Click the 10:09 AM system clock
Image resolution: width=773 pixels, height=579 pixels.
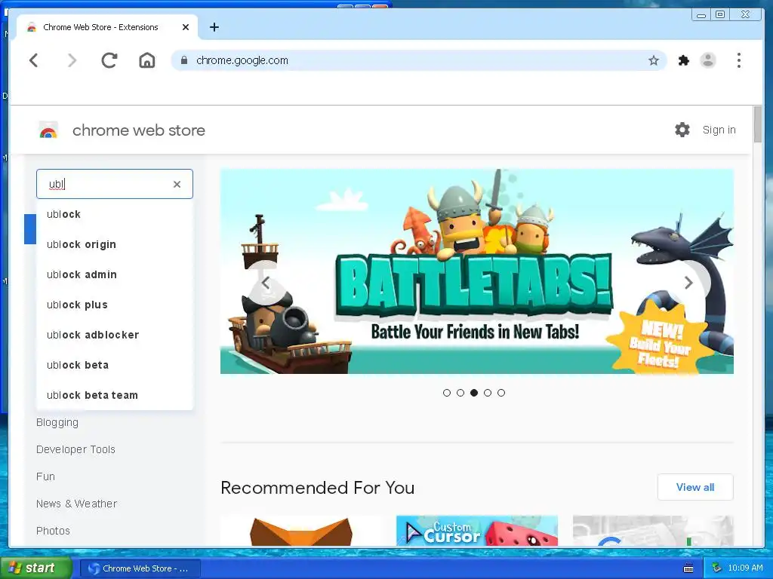tap(745, 568)
